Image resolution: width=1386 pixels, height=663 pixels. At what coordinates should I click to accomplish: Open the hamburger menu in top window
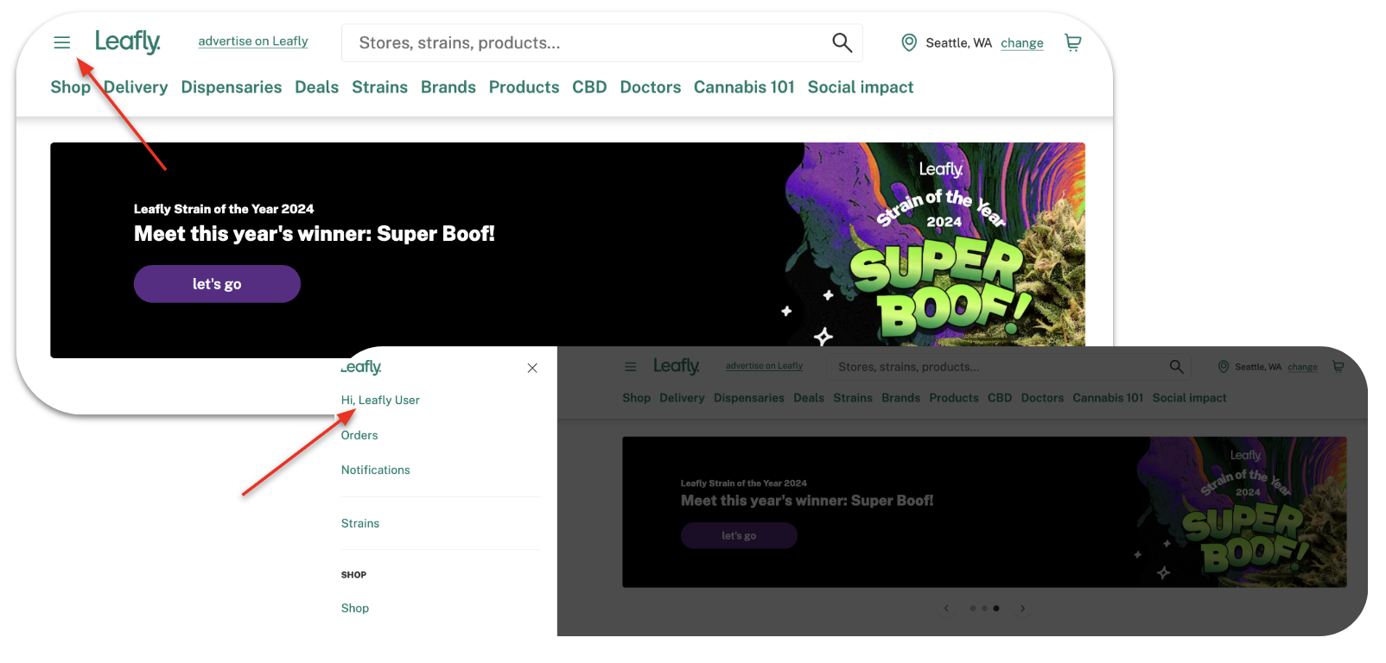(x=61, y=42)
